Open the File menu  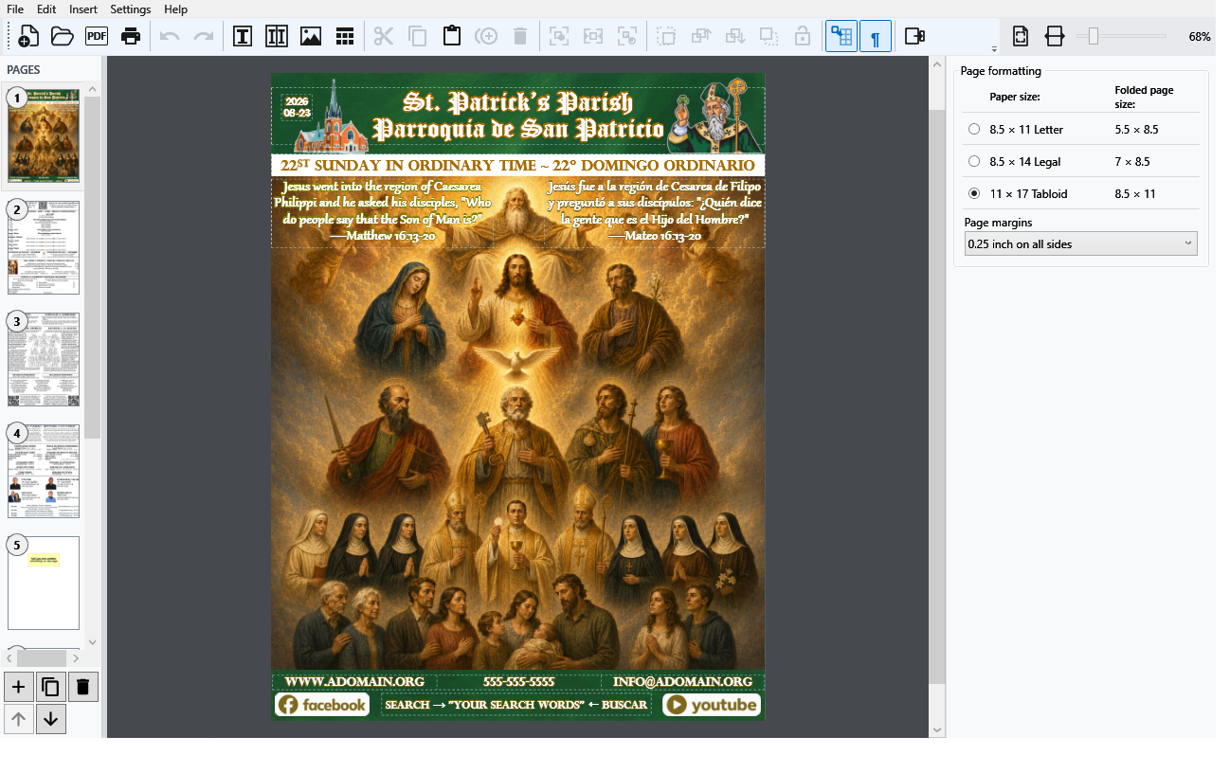15,9
